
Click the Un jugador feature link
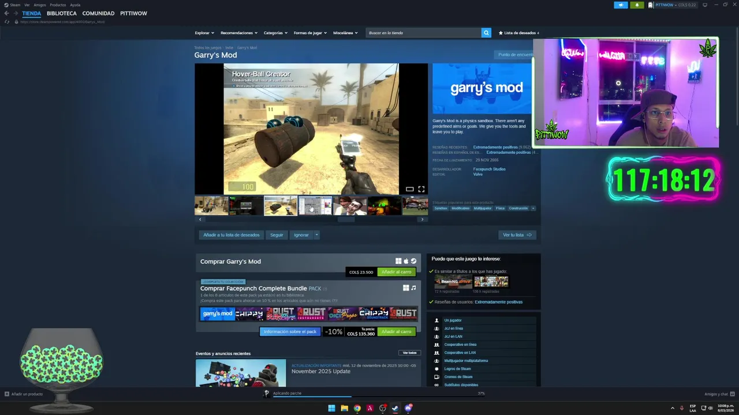[x=453, y=320]
